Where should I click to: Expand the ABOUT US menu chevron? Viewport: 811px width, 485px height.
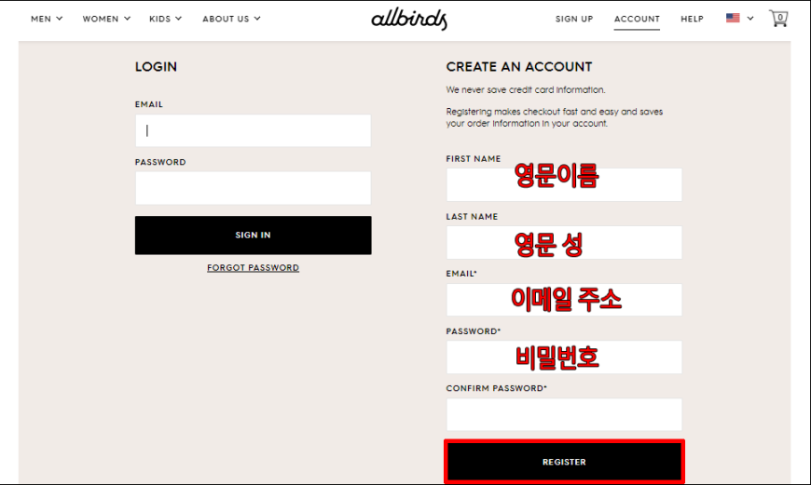click(257, 19)
